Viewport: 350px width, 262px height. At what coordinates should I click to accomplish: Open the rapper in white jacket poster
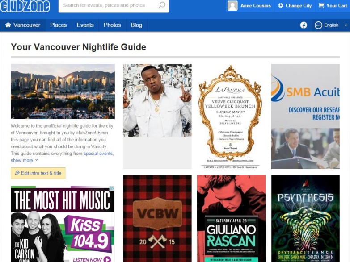click(157, 100)
